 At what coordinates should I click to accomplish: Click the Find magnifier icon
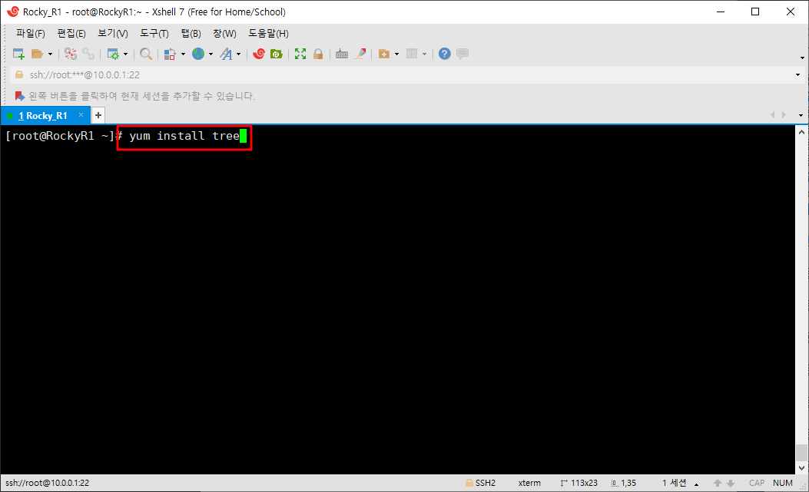click(x=146, y=54)
